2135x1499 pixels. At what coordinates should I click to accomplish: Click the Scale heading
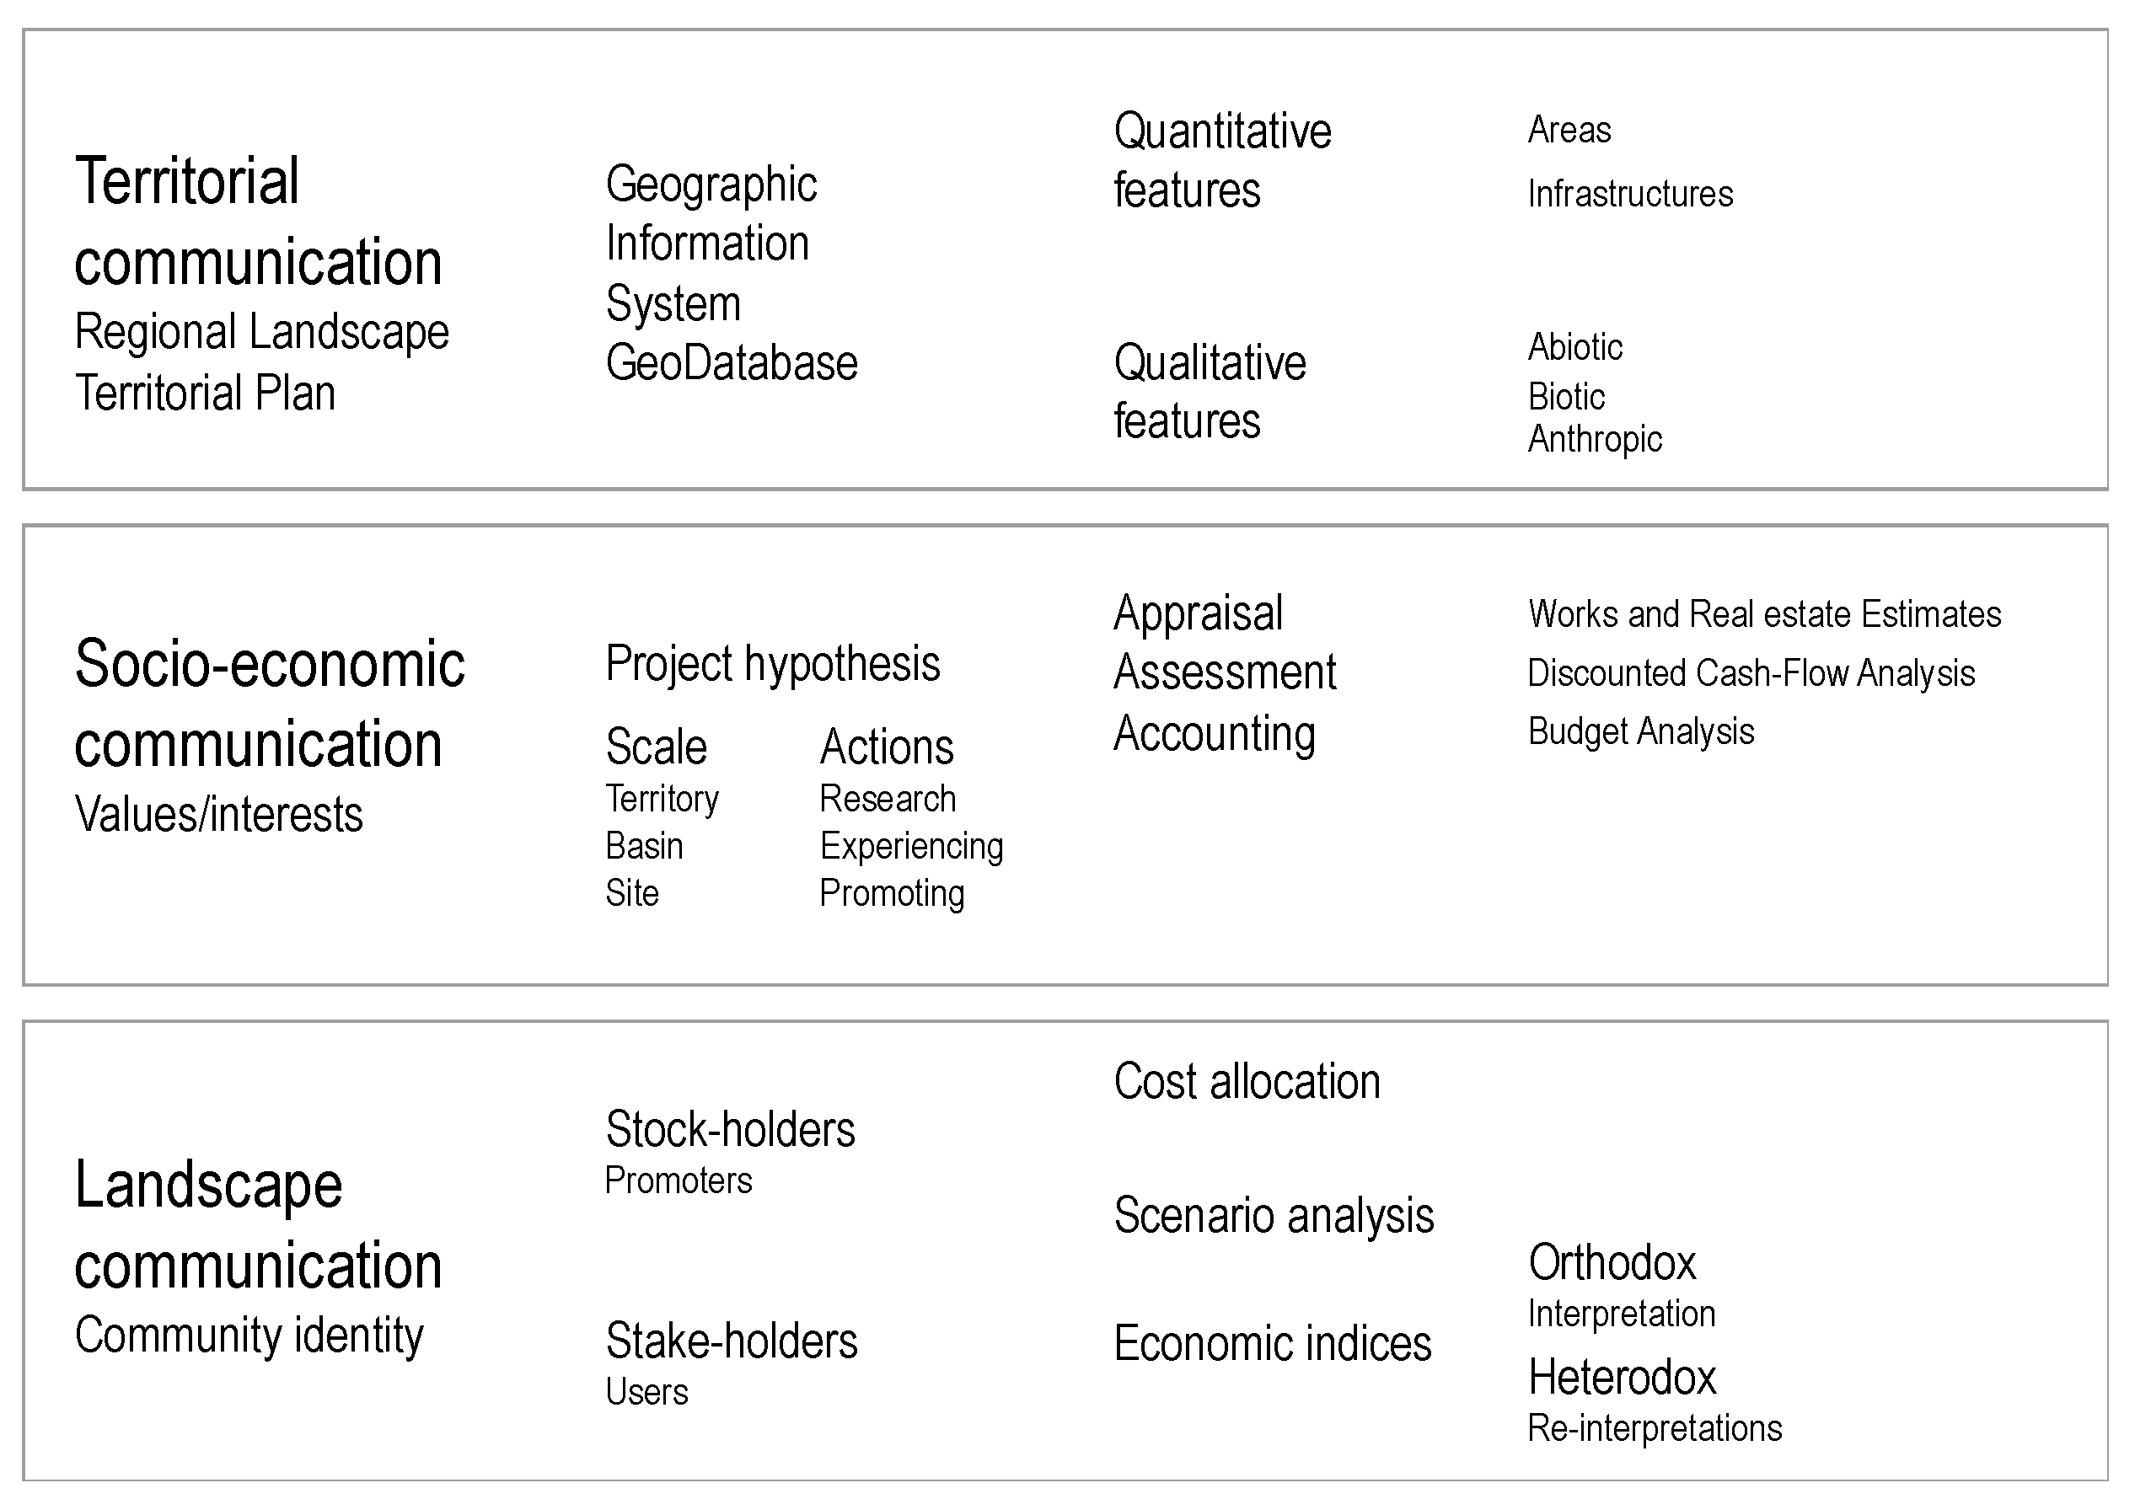pyautogui.click(x=656, y=747)
